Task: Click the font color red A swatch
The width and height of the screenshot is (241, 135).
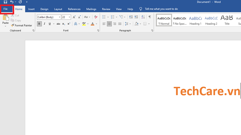Action: coord(92,24)
